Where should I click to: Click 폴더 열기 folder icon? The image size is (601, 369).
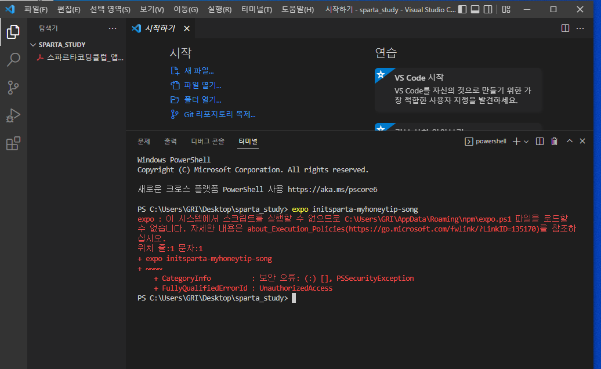(x=175, y=100)
